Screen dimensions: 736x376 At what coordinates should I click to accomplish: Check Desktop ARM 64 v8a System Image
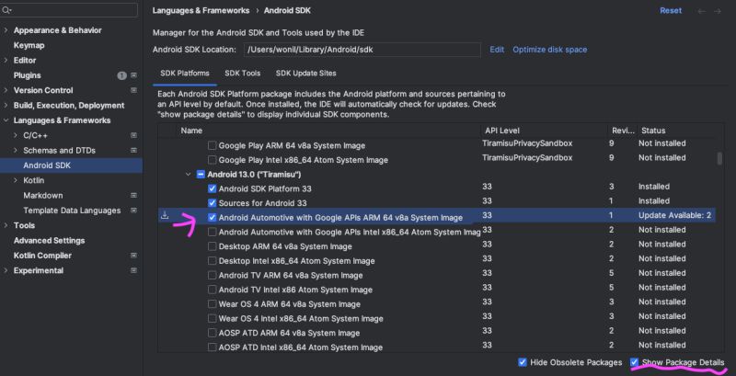pos(213,246)
